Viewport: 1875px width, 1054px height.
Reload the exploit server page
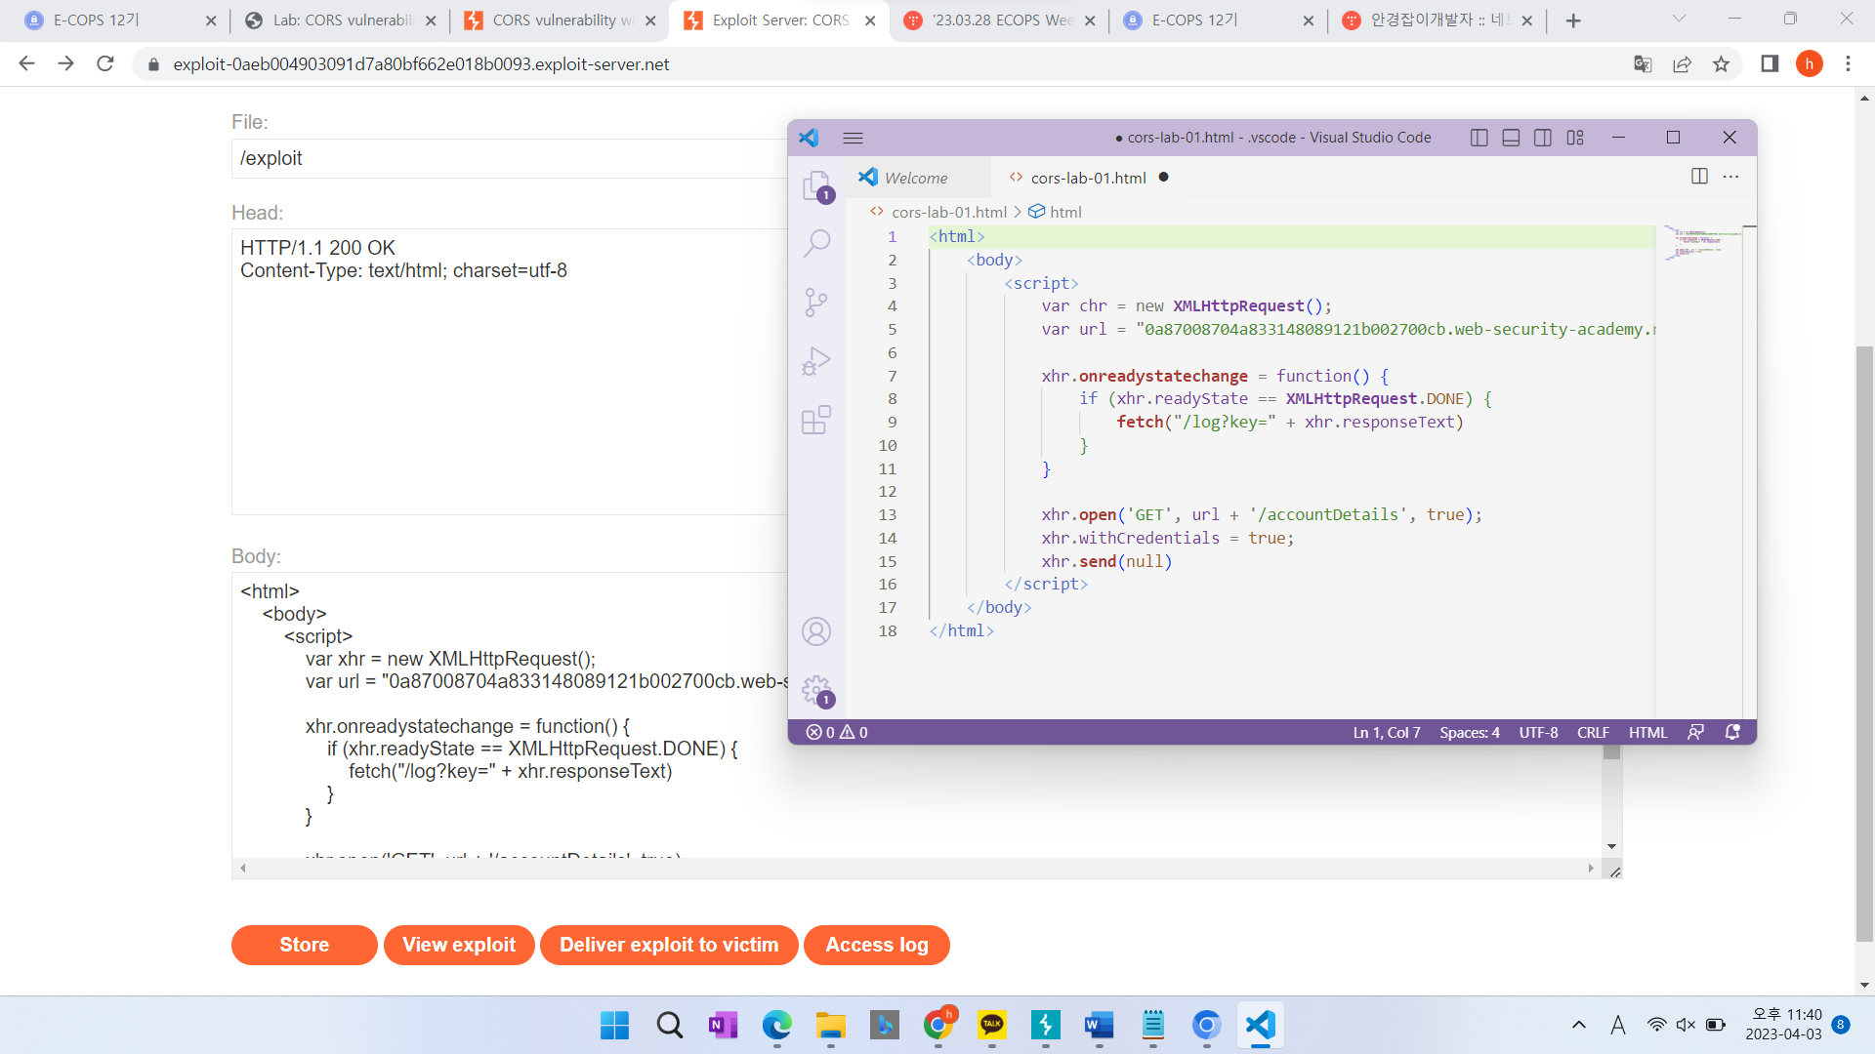point(105,63)
